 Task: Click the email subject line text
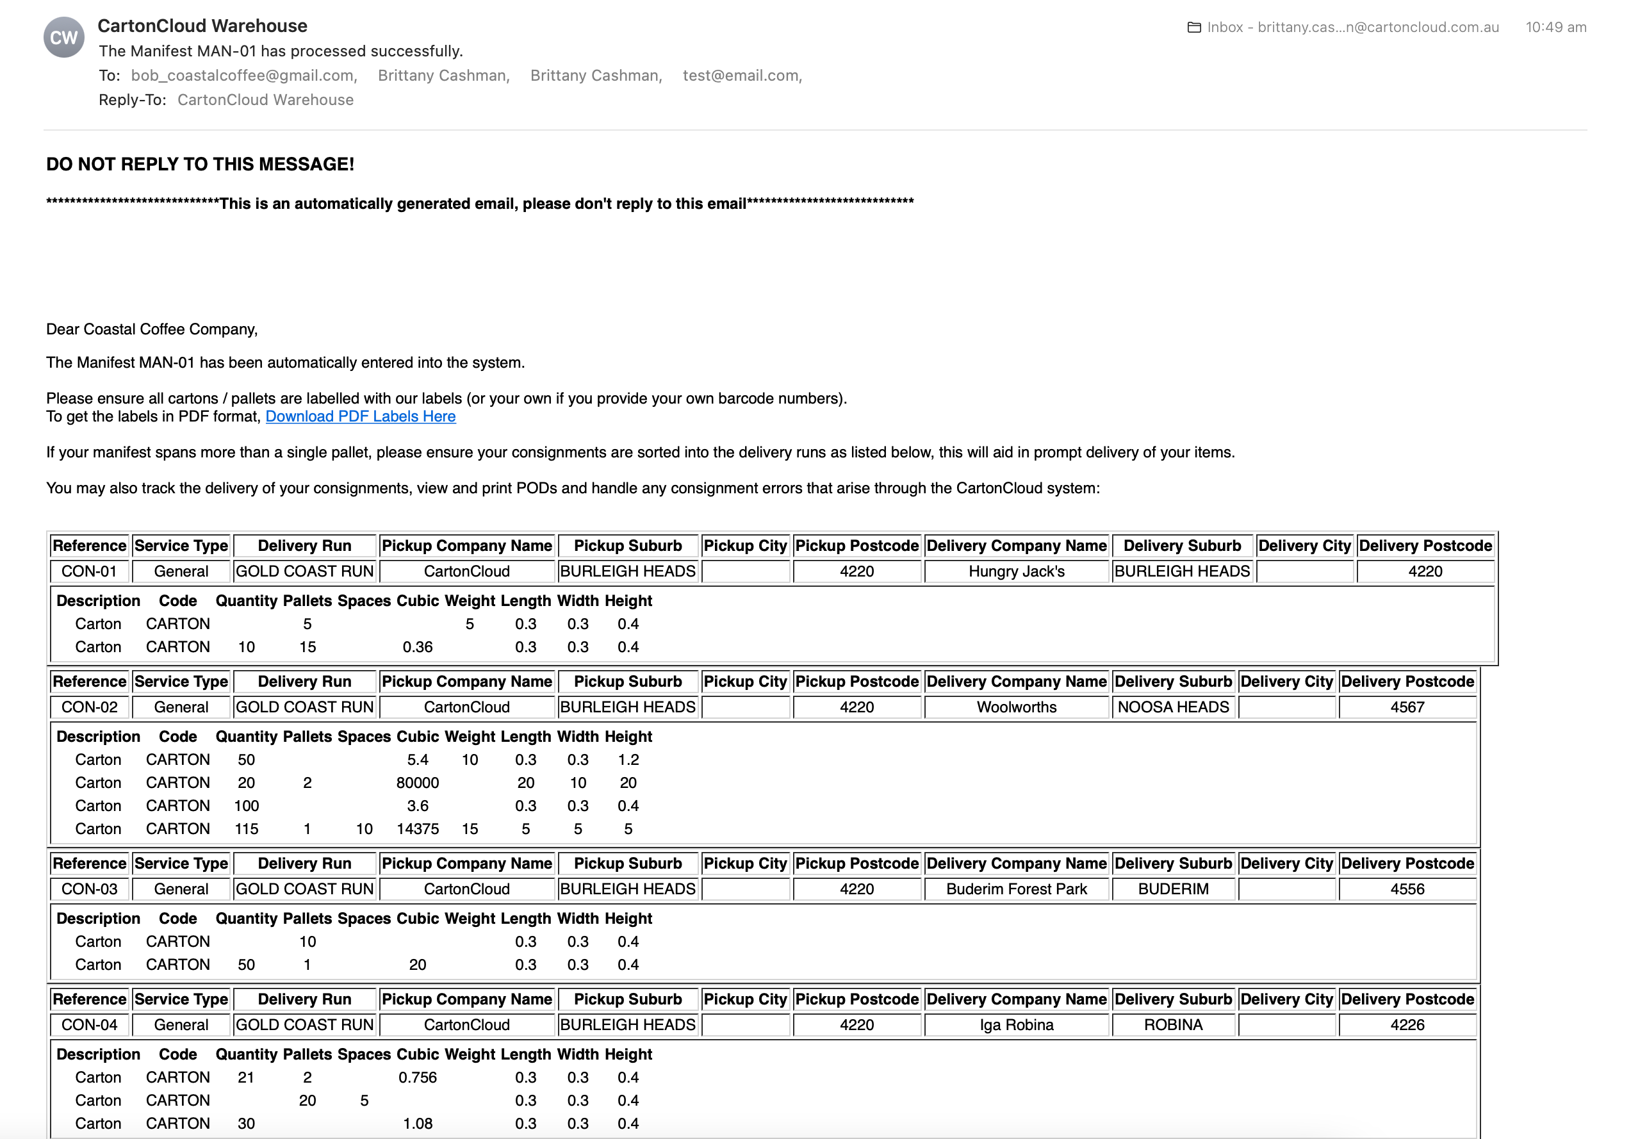(281, 51)
